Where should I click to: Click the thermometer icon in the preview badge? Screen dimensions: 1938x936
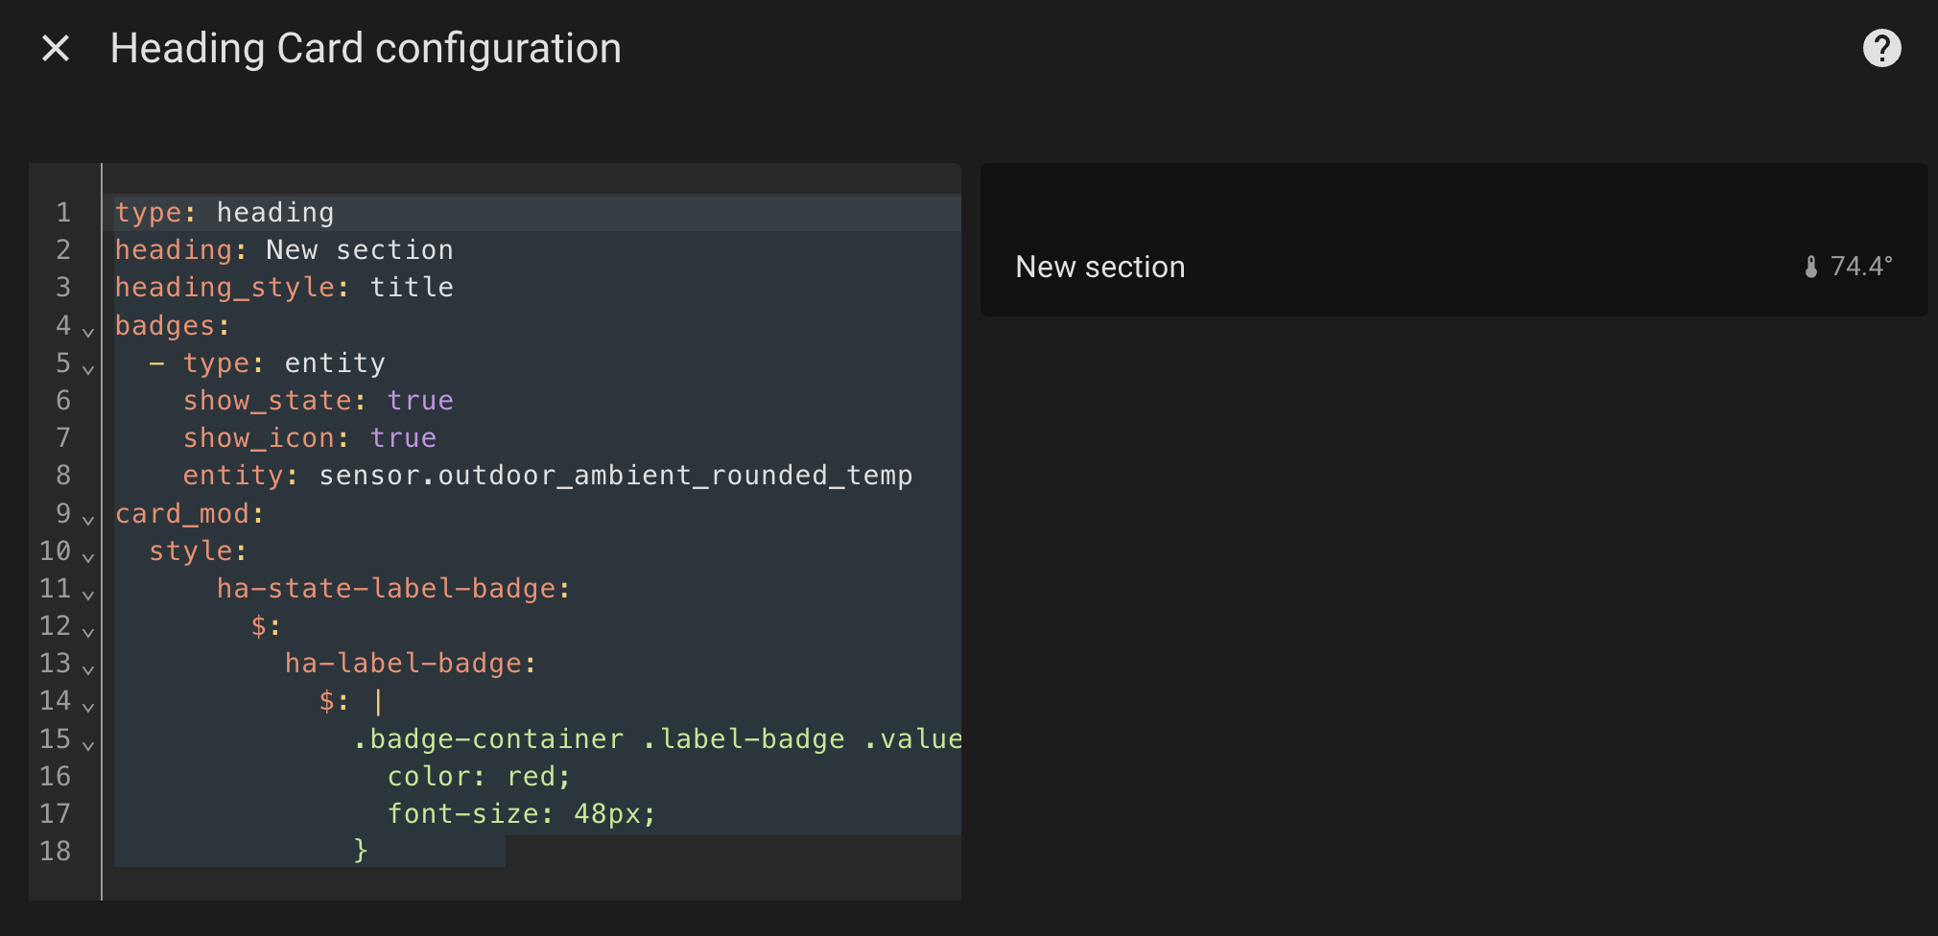(1810, 267)
